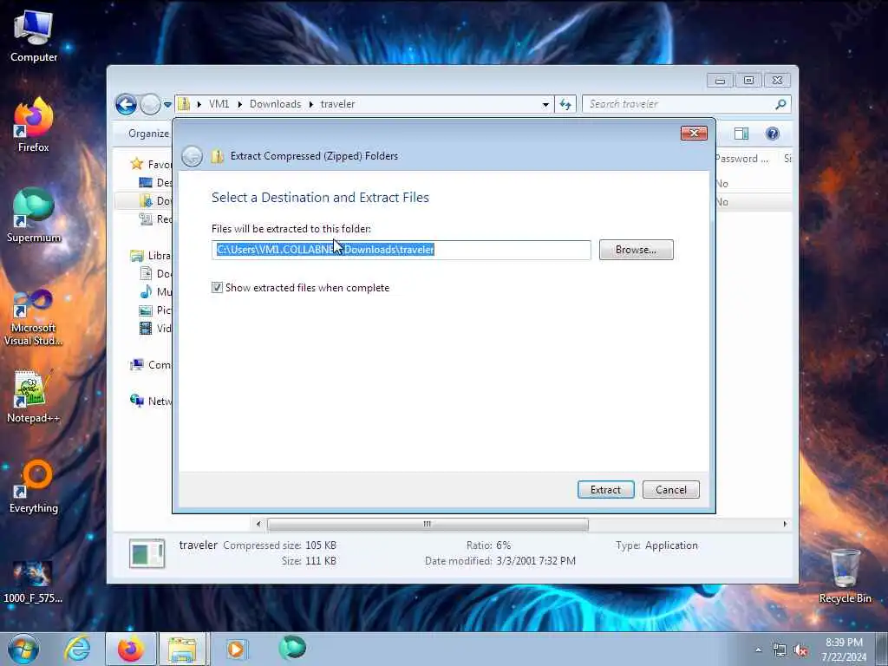Screen dimensions: 888x666
Task: Select Recent Places in navigation pane
Action: pyautogui.click(x=155, y=219)
